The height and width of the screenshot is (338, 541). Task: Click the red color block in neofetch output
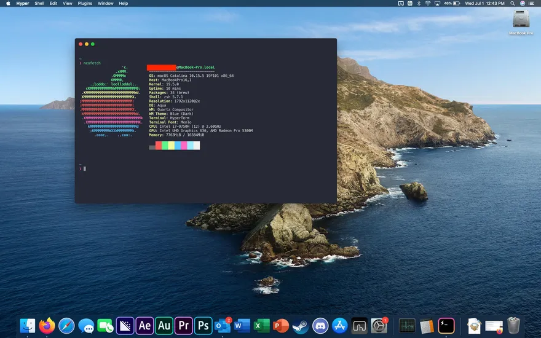click(x=159, y=146)
